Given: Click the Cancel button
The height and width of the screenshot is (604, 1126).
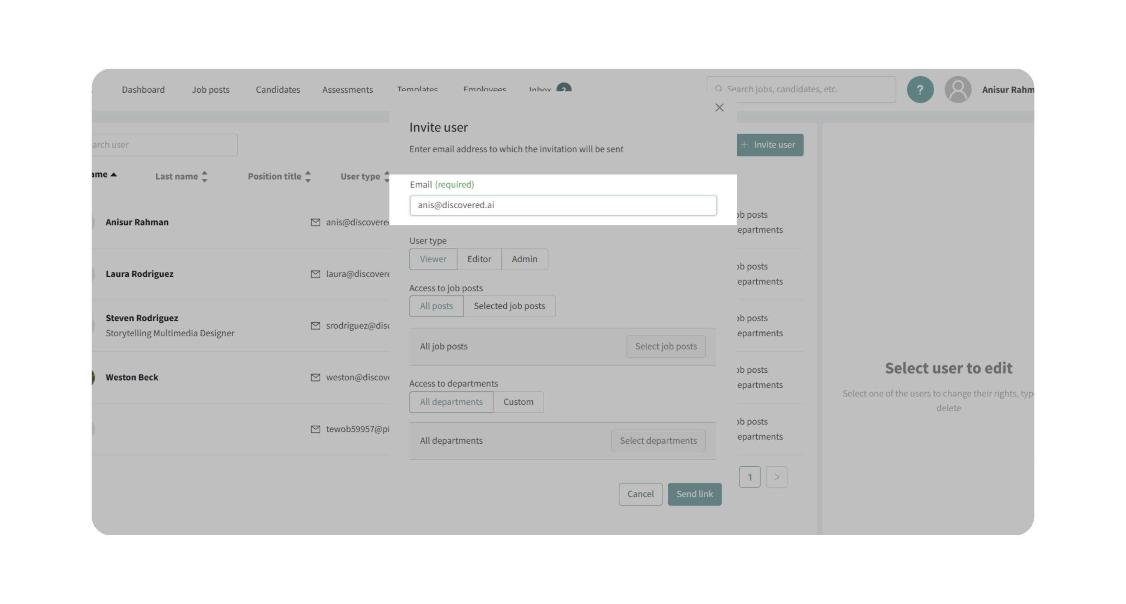Looking at the screenshot, I should (x=640, y=494).
